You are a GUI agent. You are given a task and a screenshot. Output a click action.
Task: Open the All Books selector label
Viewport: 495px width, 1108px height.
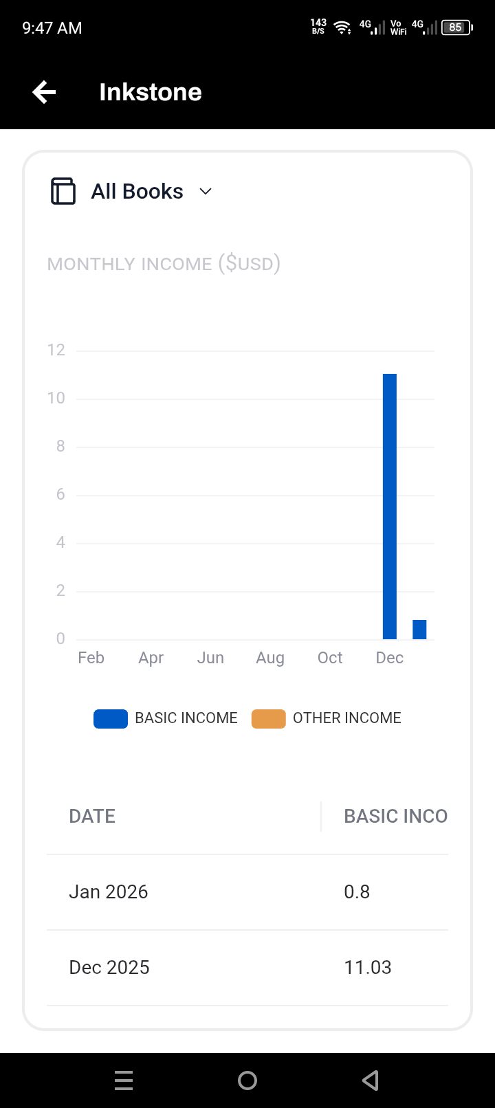137,191
